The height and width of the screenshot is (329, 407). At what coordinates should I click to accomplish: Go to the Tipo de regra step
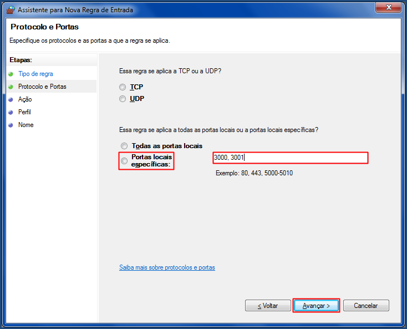click(x=35, y=74)
